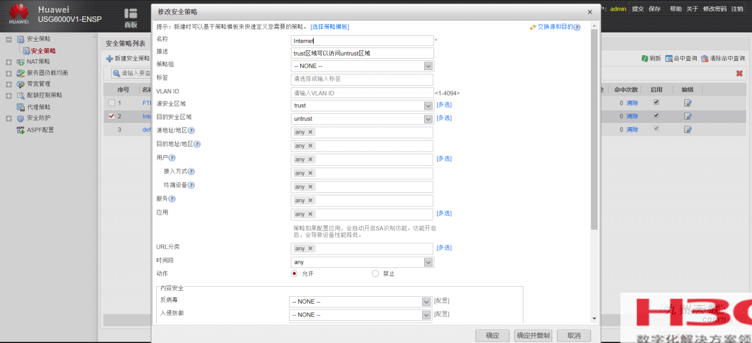752x343 pixels.
Task: Remove the any tag in 目的地址/地区
Action: click(311, 145)
